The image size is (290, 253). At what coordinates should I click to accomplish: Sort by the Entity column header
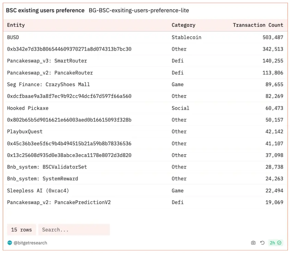(x=16, y=25)
